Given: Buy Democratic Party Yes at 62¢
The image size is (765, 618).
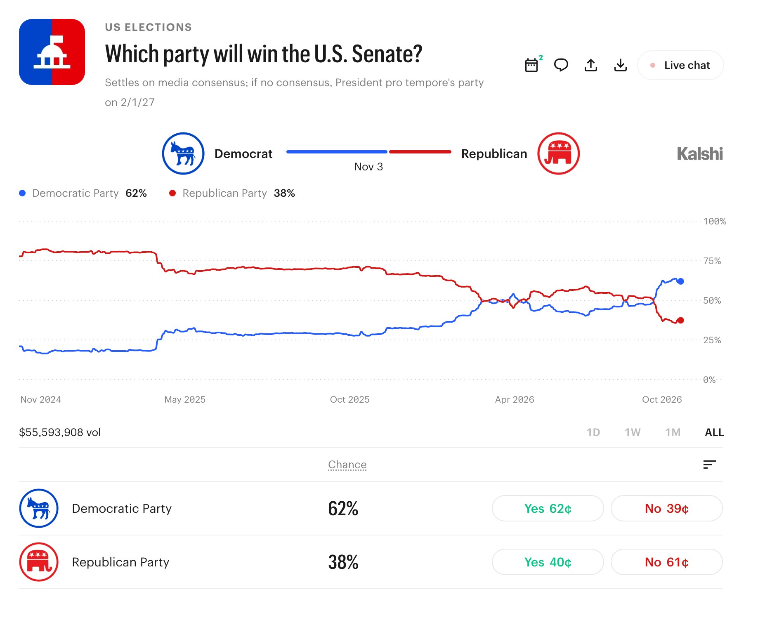Looking at the screenshot, I should [548, 508].
